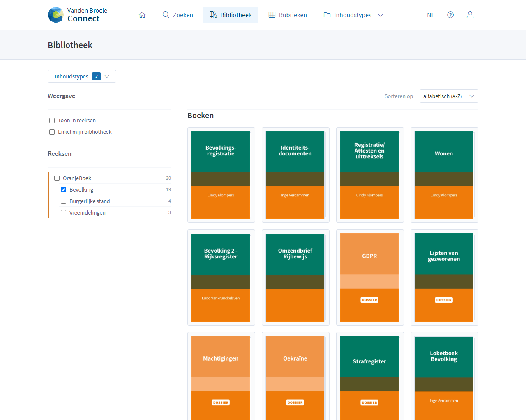Open Registratie/Attesten en uittreksels book

coord(370,175)
